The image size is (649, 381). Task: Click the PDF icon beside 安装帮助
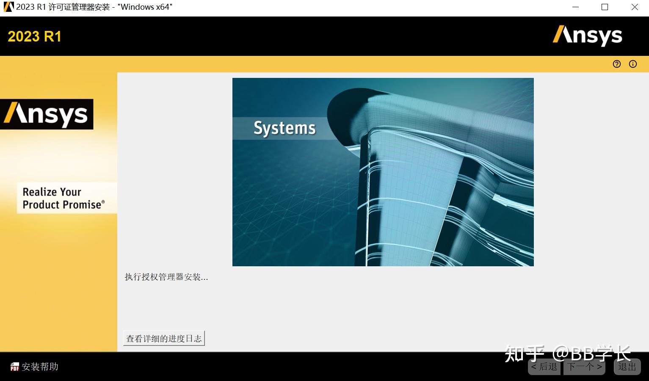[14, 367]
